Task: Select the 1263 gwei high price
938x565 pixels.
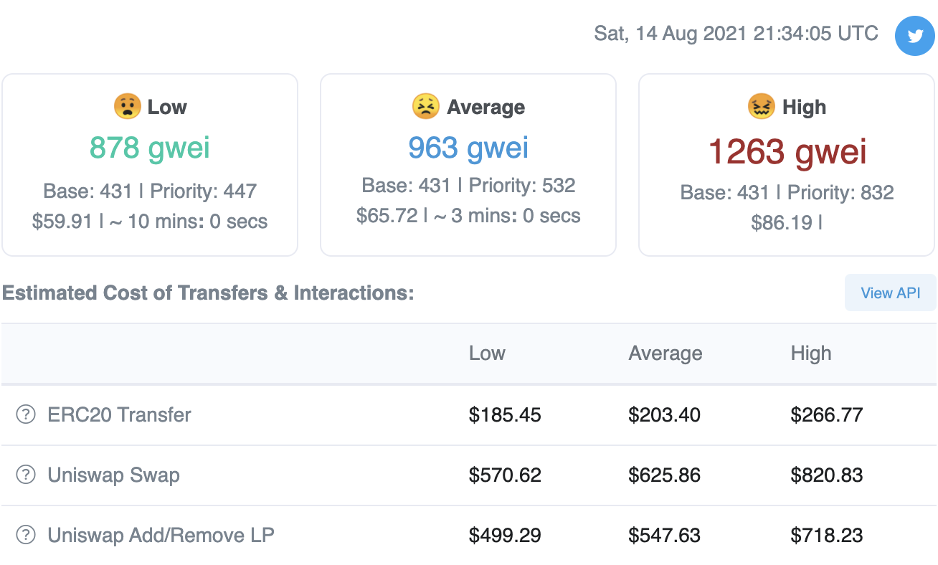Action: click(x=787, y=151)
